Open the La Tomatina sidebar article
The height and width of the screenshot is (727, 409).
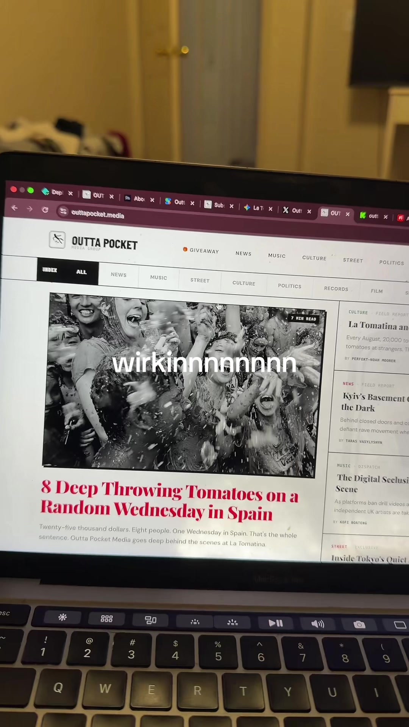[378, 326]
